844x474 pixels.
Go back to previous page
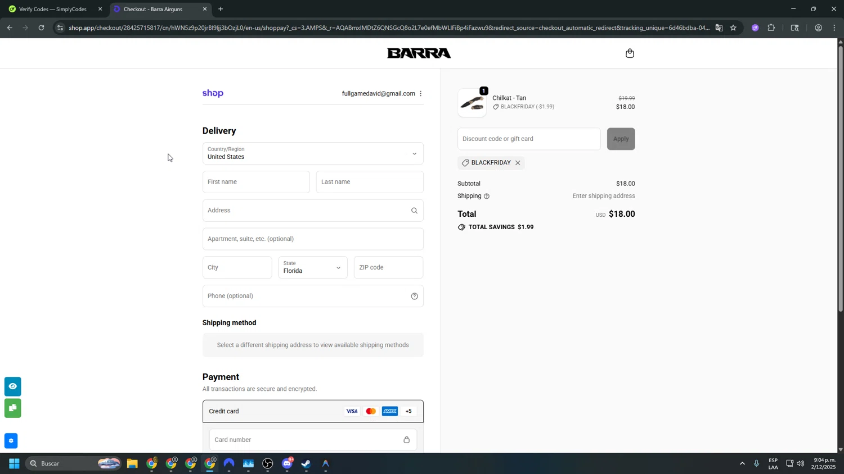coord(10,28)
